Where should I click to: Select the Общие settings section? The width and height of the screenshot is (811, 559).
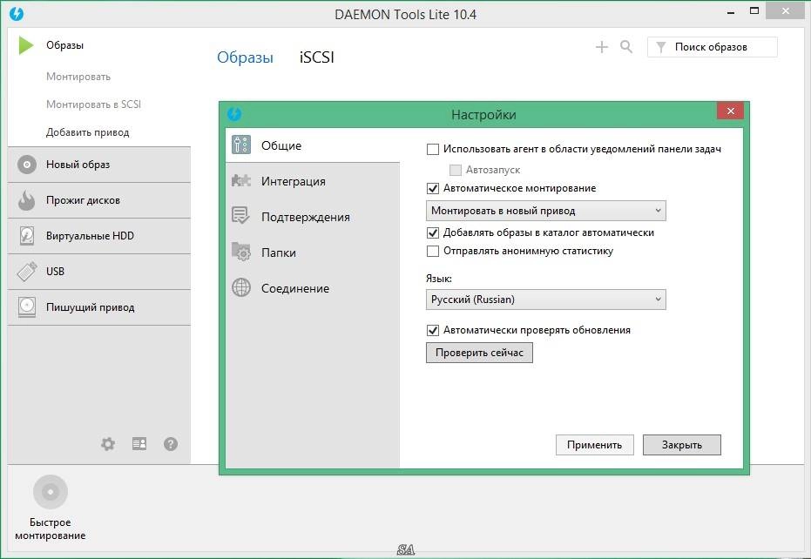click(x=313, y=145)
